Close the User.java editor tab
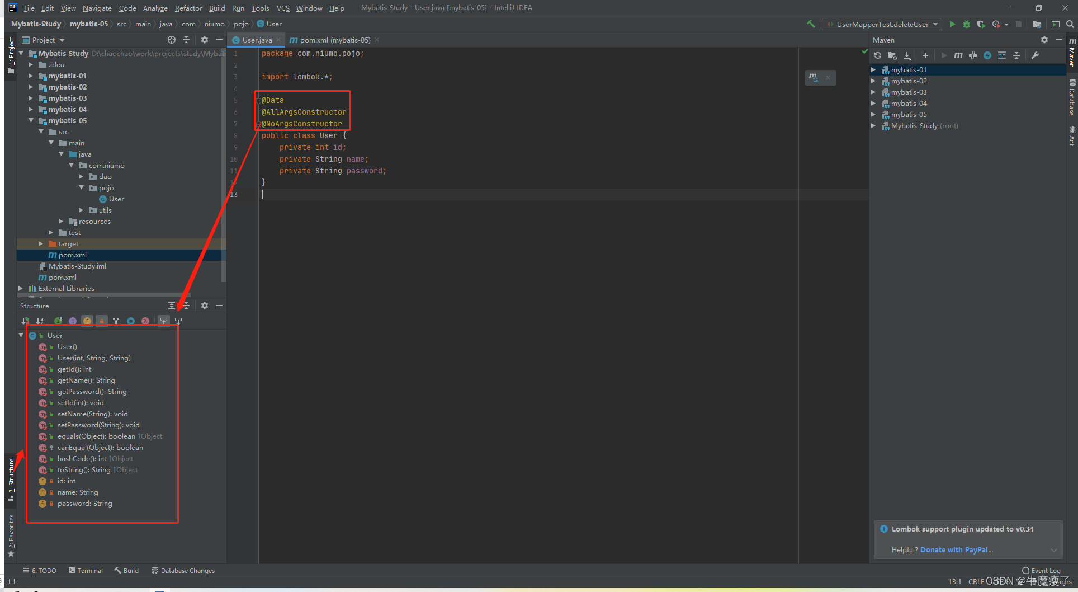Screen dimensions: 1078x592 click(278, 40)
